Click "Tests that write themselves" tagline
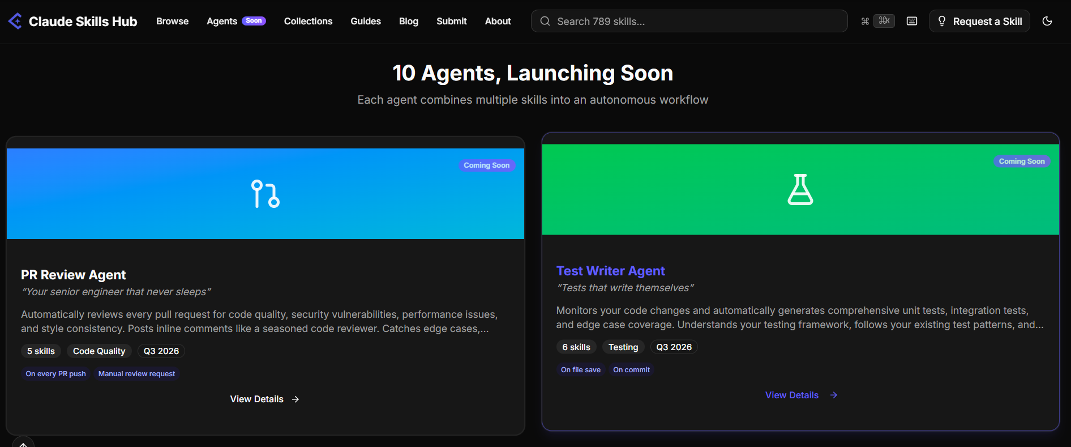 (626, 288)
